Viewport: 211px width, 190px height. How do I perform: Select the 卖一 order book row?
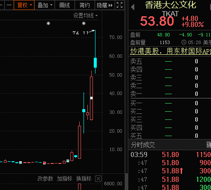[x=170, y=94]
